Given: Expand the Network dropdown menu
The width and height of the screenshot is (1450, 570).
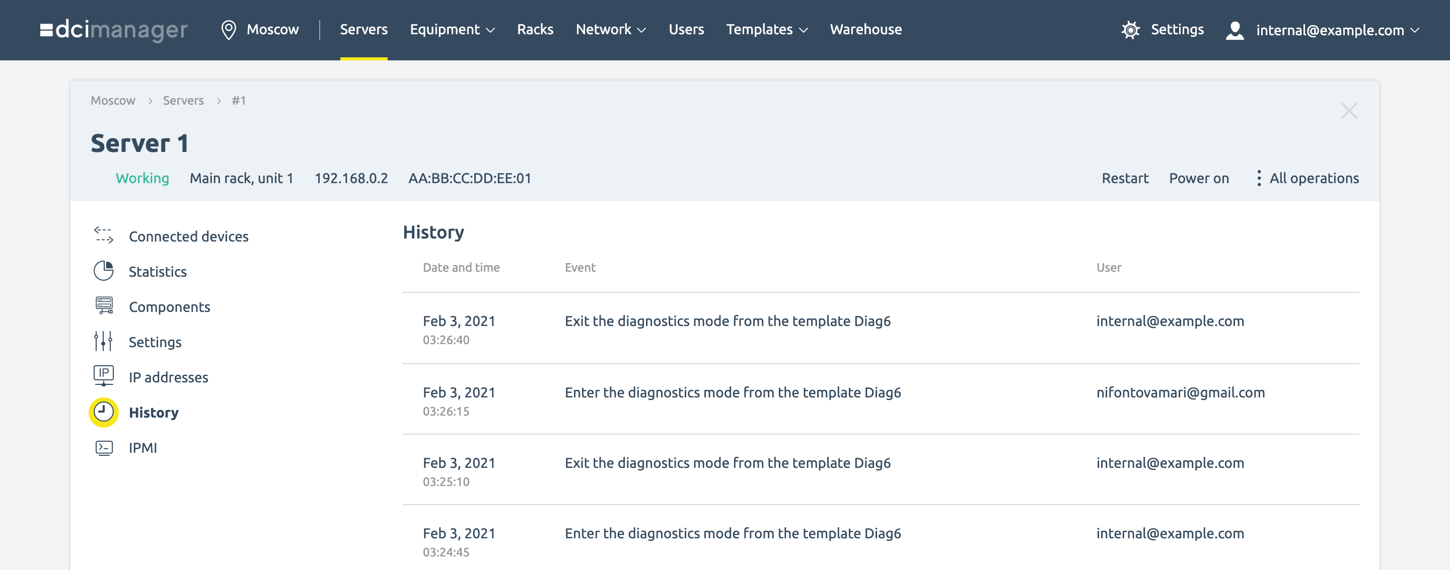Looking at the screenshot, I should coord(611,29).
